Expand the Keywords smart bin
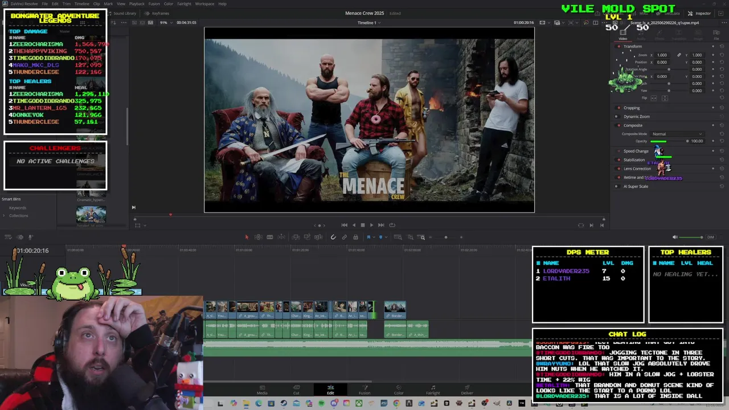 18,208
